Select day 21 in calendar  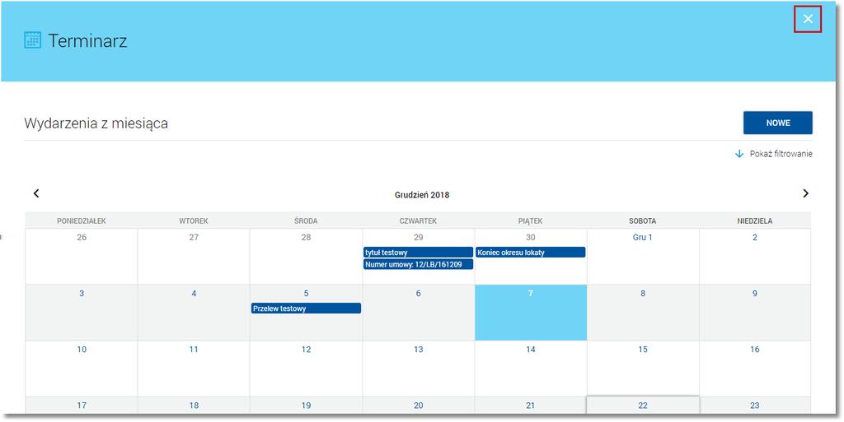531,406
